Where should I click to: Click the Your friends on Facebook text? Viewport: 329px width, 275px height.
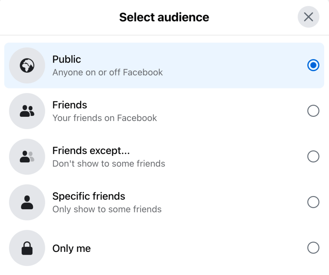105,118
